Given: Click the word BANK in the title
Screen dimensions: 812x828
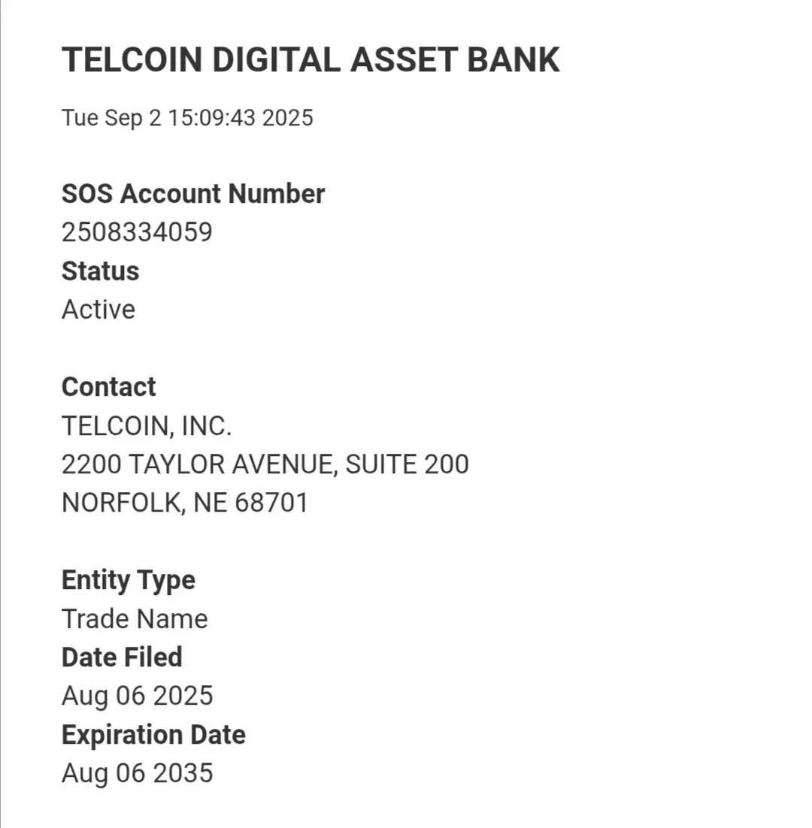Looking at the screenshot, I should 513,59.
